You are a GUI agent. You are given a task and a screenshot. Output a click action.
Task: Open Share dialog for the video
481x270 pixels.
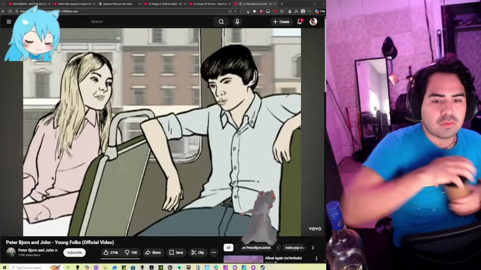pyautogui.click(x=153, y=253)
